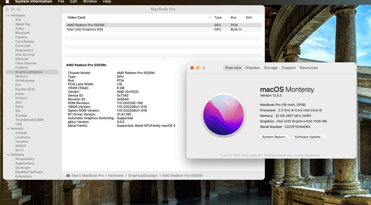Image resolution: width=371 pixels, height=205 pixels.
Task: Collapse the Network section in sidebar
Action: point(8,129)
